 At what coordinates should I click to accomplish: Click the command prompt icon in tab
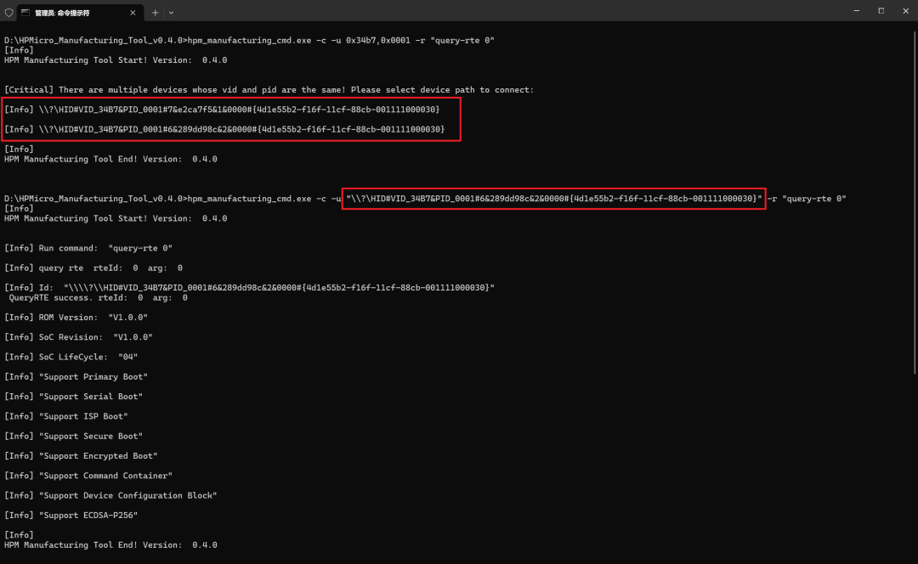pyautogui.click(x=25, y=12)
